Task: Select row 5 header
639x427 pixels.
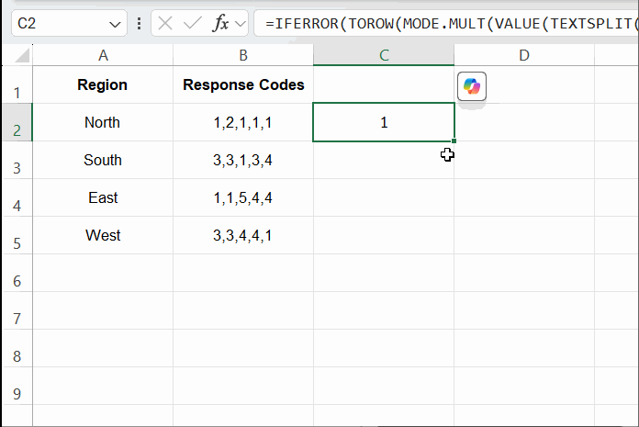Action: [17, 235]
